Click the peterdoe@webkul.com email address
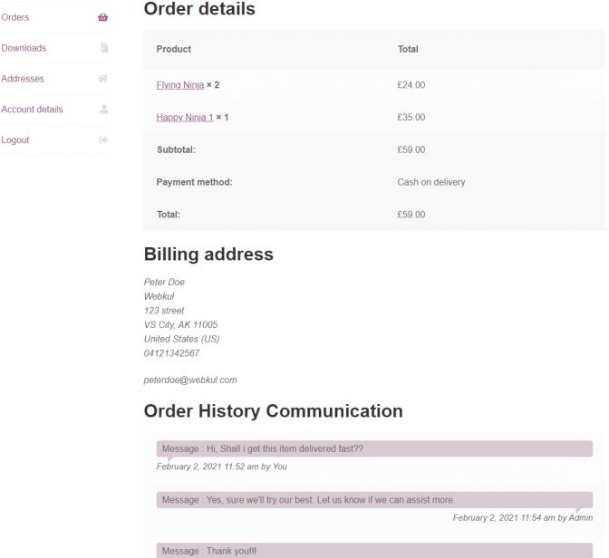Screen dimensions: 609x558 click(x=190, y=380)
